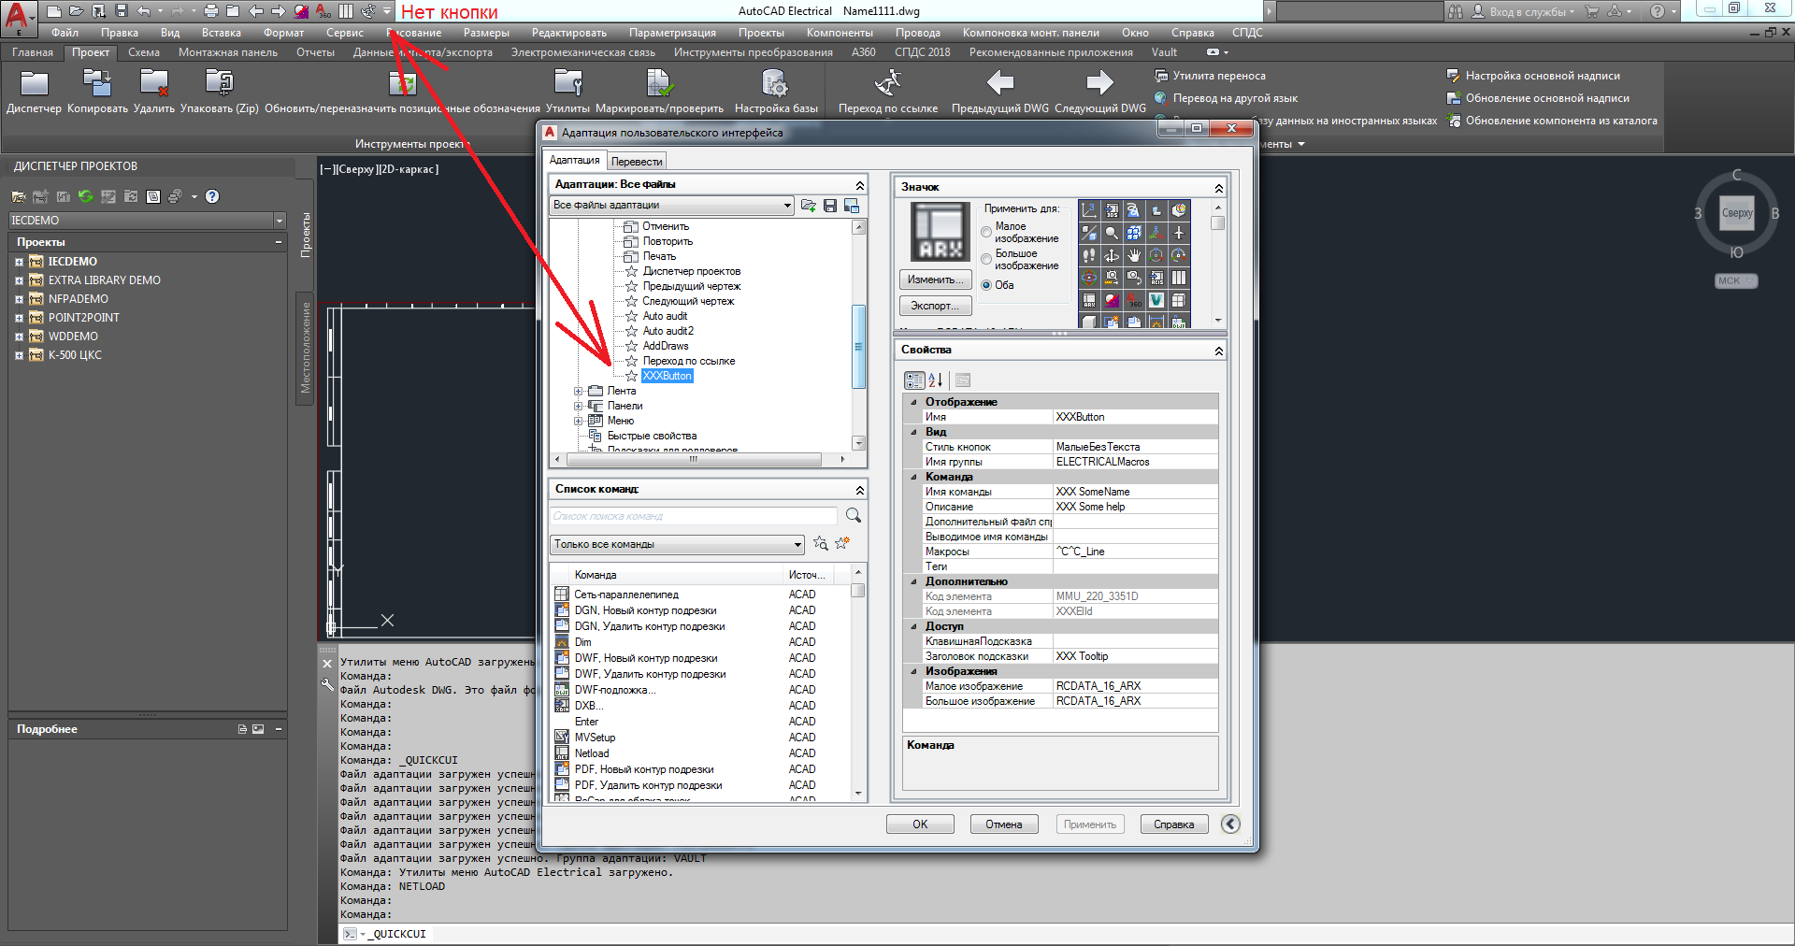Click the command list vertical scrollbar thumb
Screen dimensions: 1795x946
(857, 591)
